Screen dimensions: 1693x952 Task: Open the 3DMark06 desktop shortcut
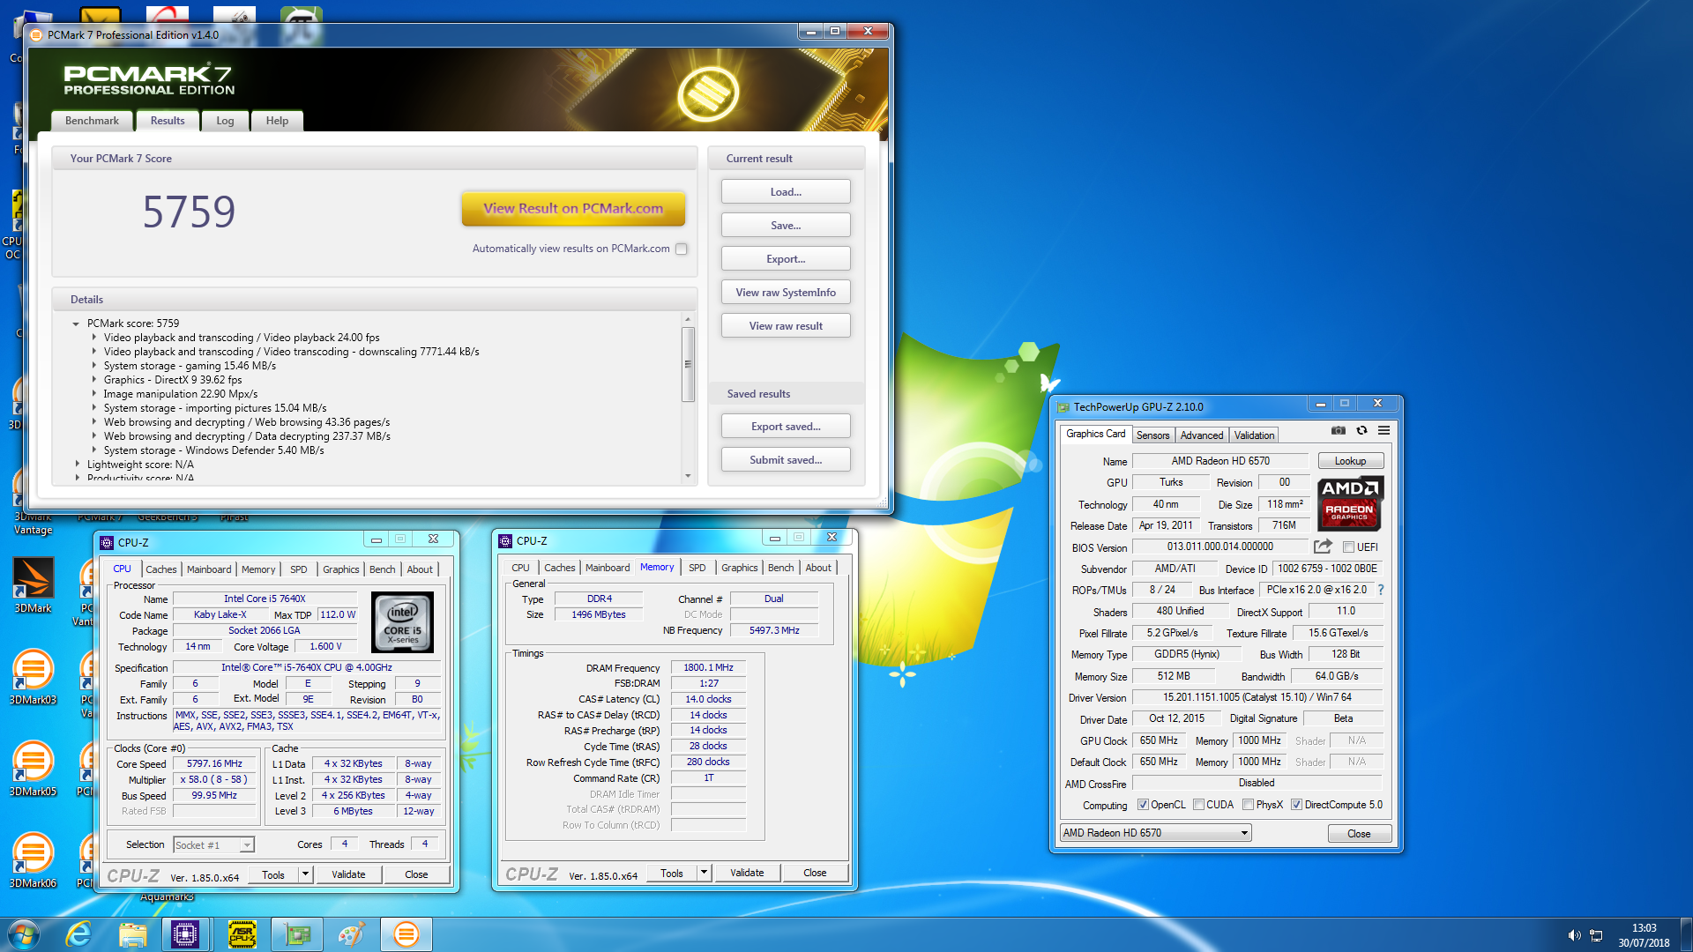click(33, 860)
